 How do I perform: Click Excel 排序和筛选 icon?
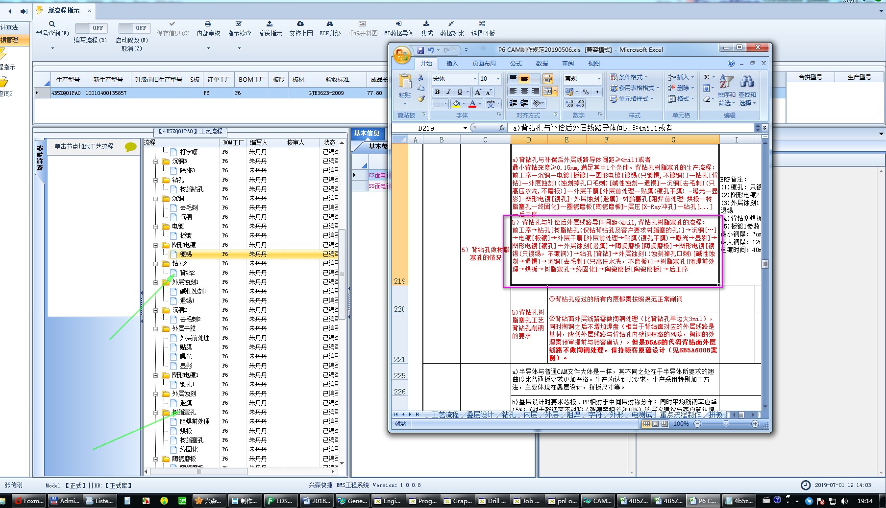pyautogui.click(x=726, y=82)
